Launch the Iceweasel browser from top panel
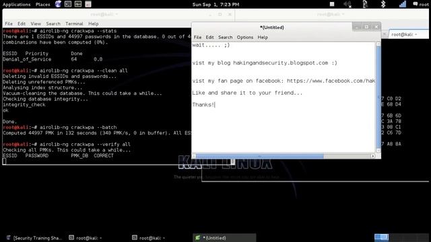 (x=58, y=4)
